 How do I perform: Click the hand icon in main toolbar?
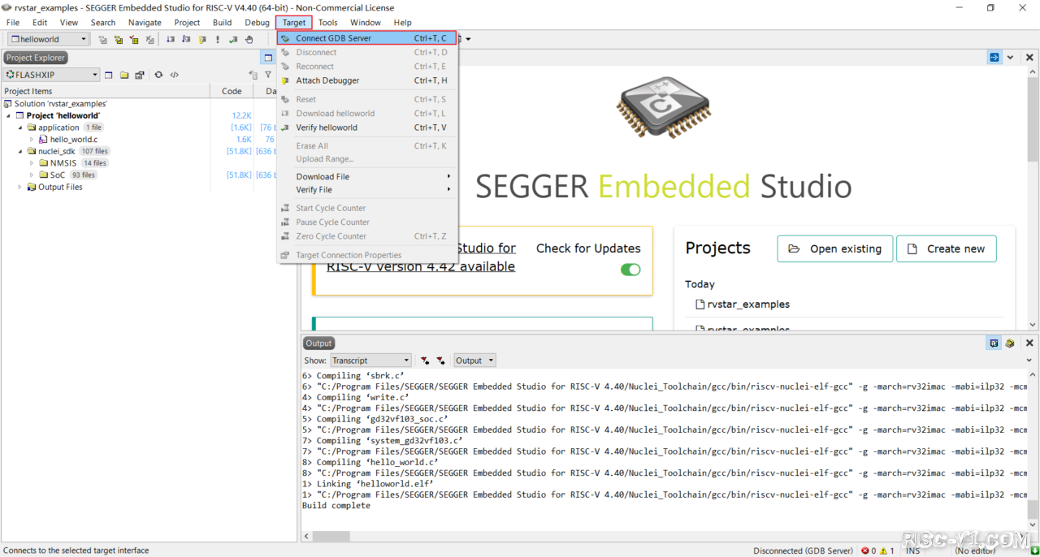click(249, 39)
